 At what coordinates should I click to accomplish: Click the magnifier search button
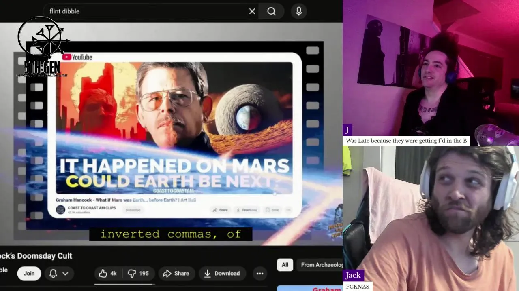click(x=271, y=11)
